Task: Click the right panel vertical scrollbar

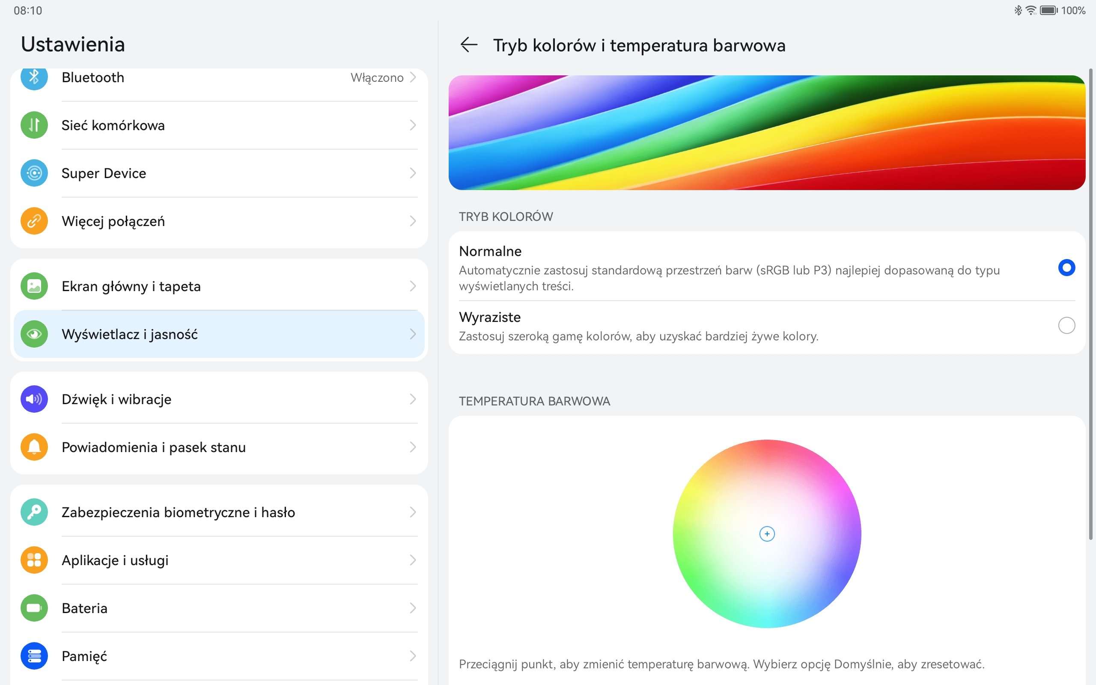Action: pyautogui.click(x=1090, y=304)
